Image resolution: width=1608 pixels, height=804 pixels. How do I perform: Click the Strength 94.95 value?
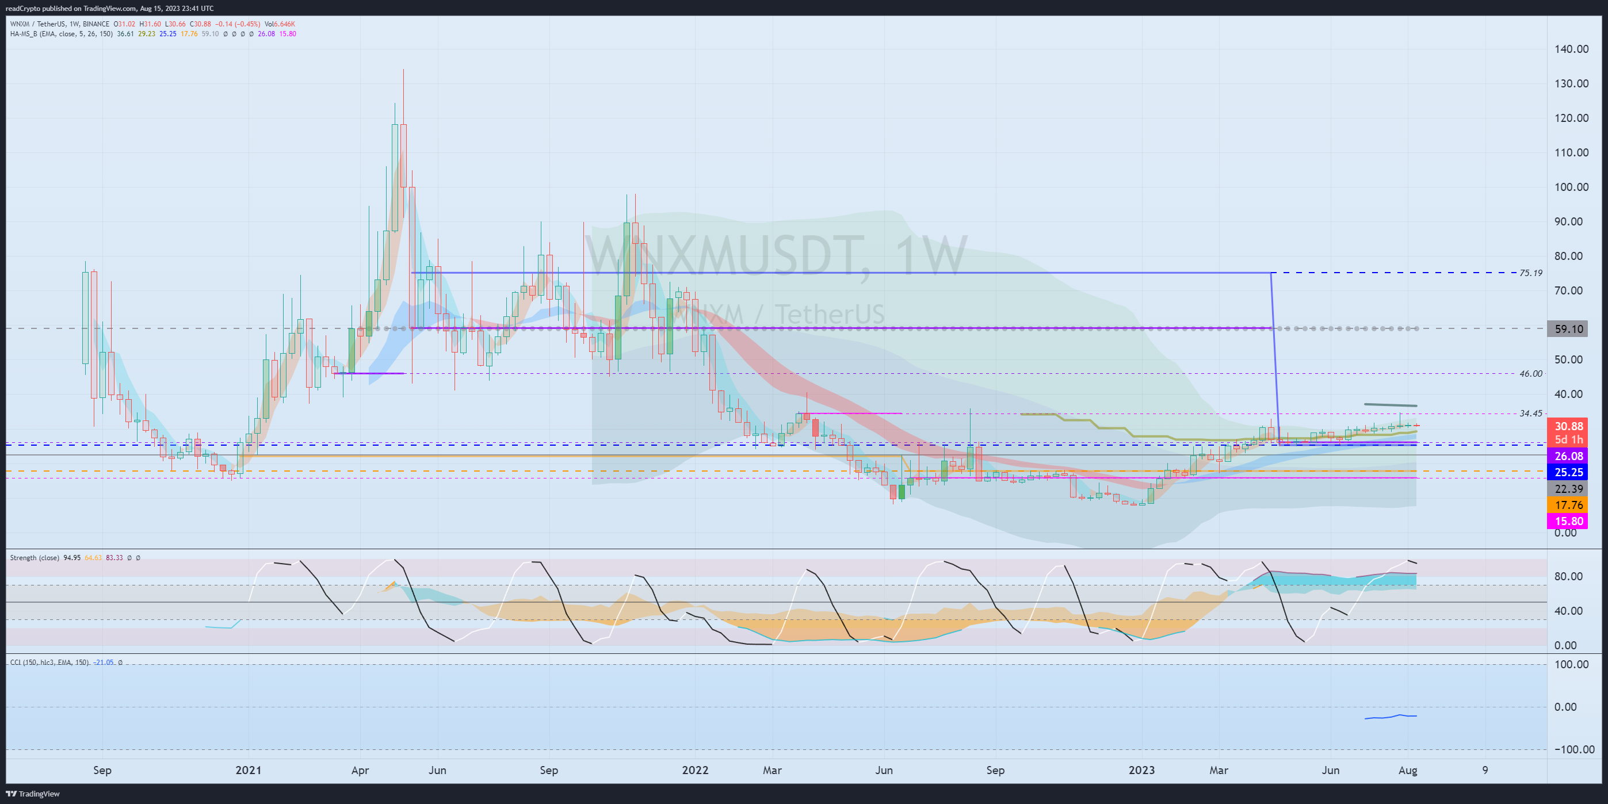[x=72, y=557]
